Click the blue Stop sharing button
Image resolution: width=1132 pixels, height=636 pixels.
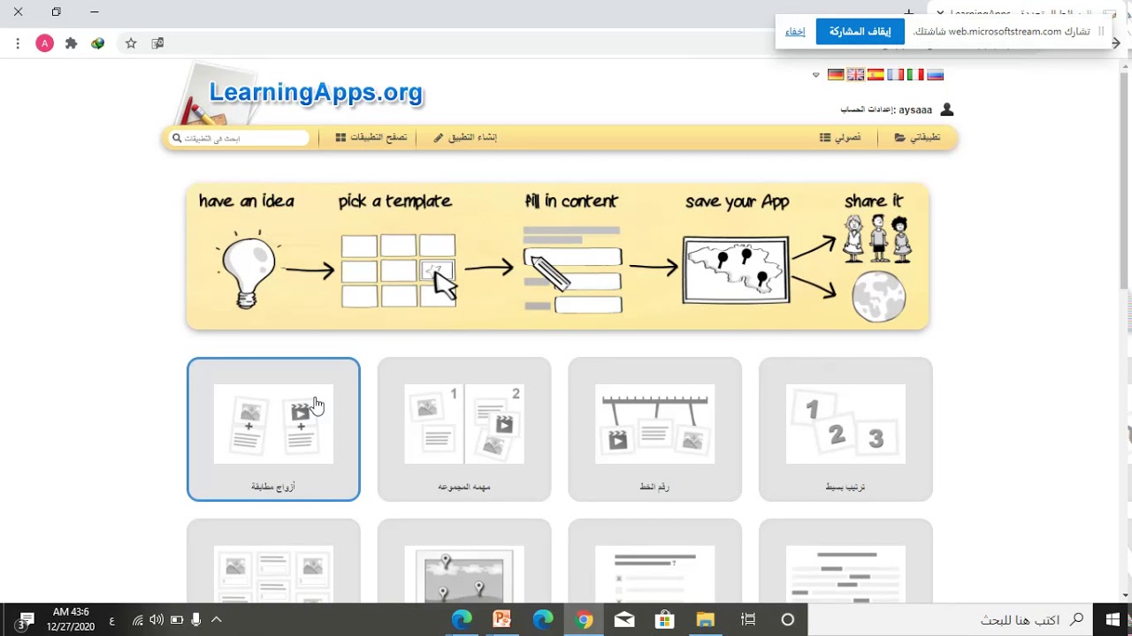coord(860,32)
